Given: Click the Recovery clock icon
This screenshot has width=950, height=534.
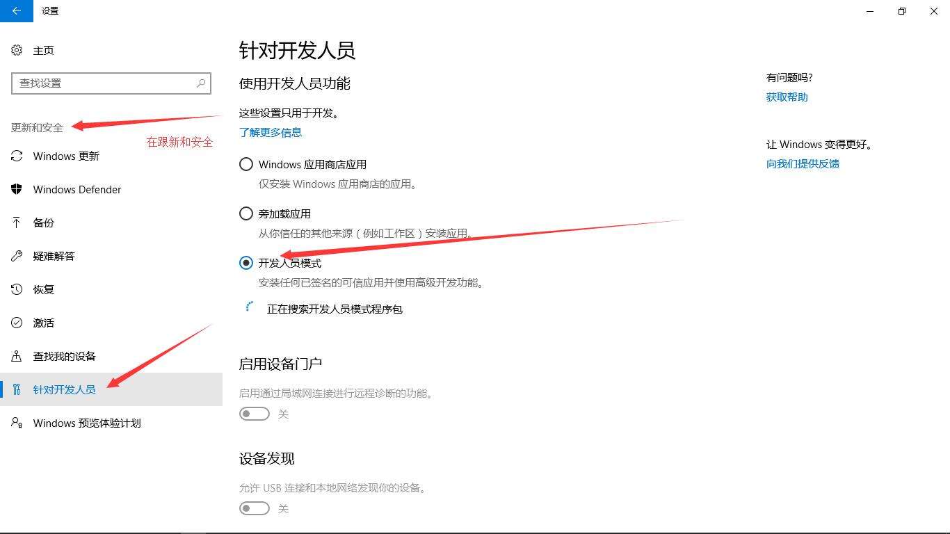Looking at the screenshot, I should point(17,289).
